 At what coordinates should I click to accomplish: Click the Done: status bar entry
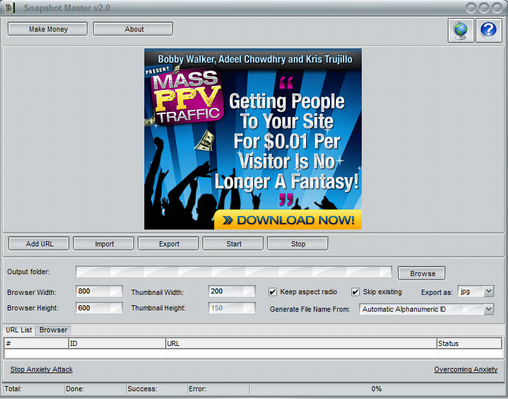coord(96,389)
